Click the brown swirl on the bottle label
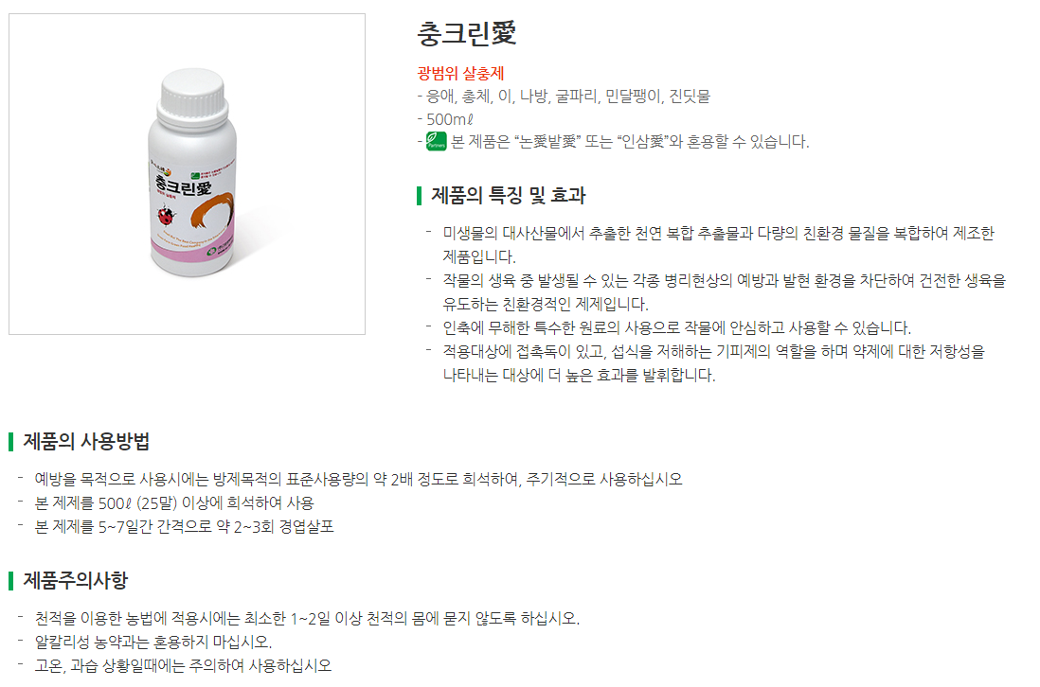The width and height of the screenshot is (1040, 687). (212, 209)
